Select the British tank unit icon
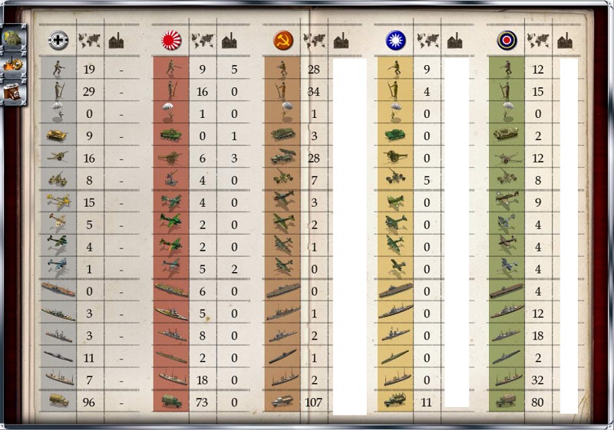 click(506, 134)
